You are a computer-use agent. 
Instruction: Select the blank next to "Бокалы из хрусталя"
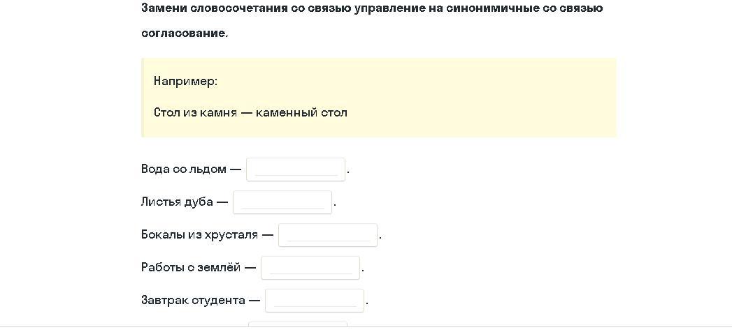328,235
